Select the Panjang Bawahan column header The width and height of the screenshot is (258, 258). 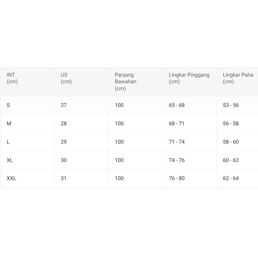(125, 81)
